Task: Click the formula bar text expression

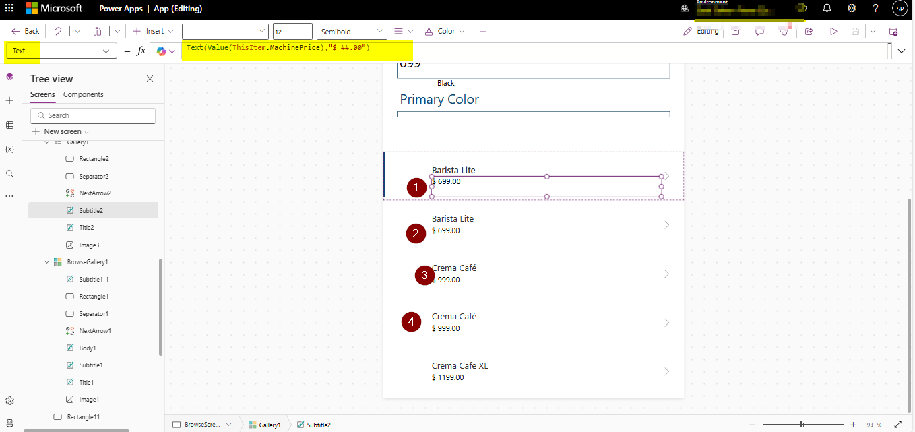Action: point(278,48)
